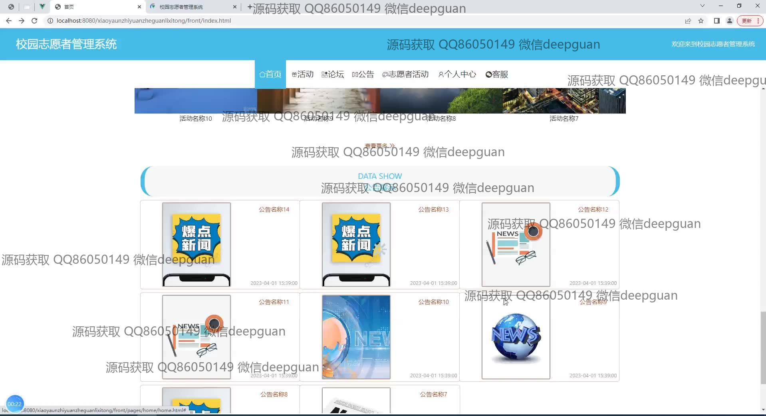Click the blue 00:22 recording timer bubble

pyautogui.click(x=15, y=404)
